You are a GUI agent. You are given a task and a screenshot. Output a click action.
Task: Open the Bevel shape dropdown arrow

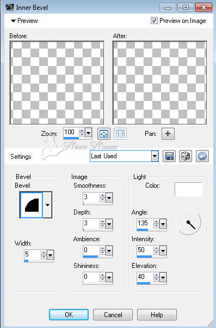[47, 205]
